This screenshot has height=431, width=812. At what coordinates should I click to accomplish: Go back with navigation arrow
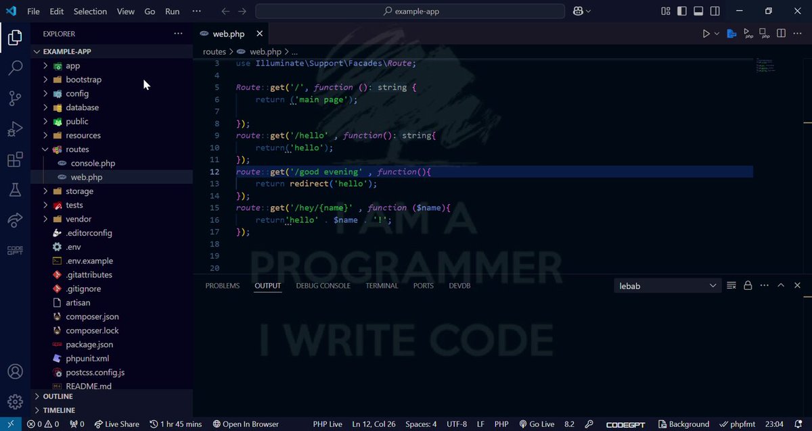click(226, 11)
